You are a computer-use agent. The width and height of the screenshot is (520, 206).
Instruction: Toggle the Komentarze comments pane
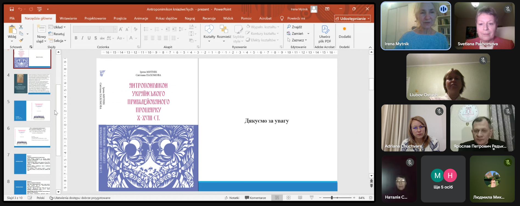[255, 198]
